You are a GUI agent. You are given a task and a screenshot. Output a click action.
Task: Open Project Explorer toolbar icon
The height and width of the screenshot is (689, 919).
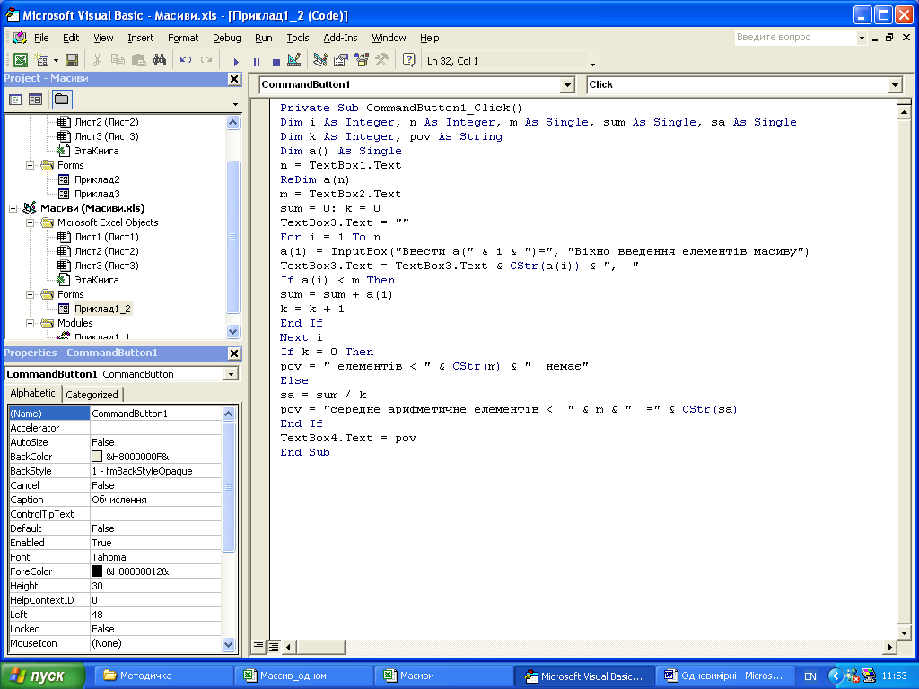tap(320, 60)
